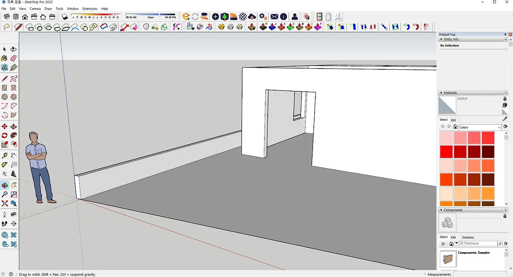
Task: Open Components view options dropdown
Action: [444, 243]
